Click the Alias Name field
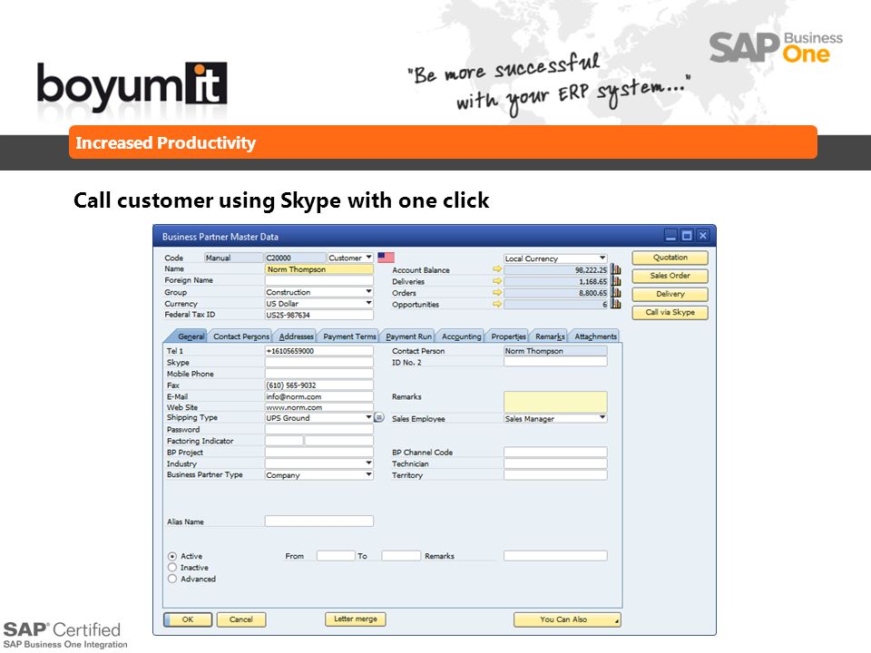Image resolution: width=871 pixels, height=653 pixels. pos(318,521)
